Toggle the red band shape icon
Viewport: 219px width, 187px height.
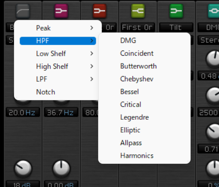click(100, 11)
